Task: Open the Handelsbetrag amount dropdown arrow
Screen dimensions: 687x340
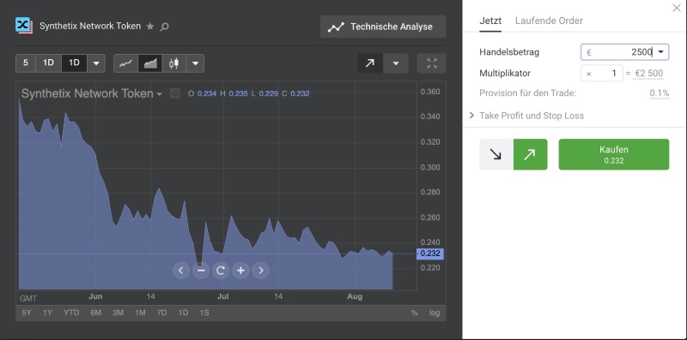Action: pos(661,52)
